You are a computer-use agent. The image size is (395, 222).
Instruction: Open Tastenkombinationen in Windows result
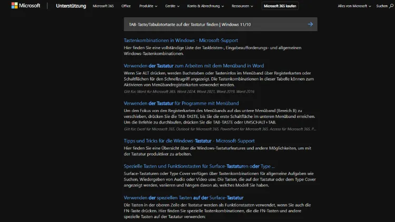point(181,41)
